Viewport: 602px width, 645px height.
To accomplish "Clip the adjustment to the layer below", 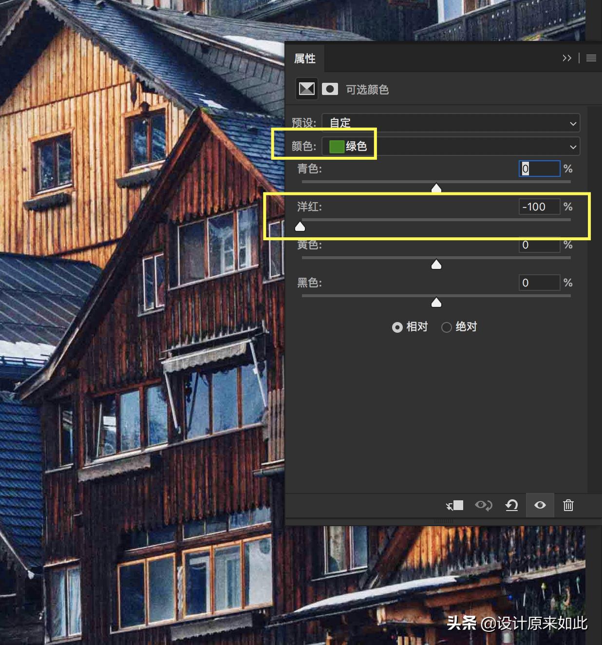I will 454,505.
